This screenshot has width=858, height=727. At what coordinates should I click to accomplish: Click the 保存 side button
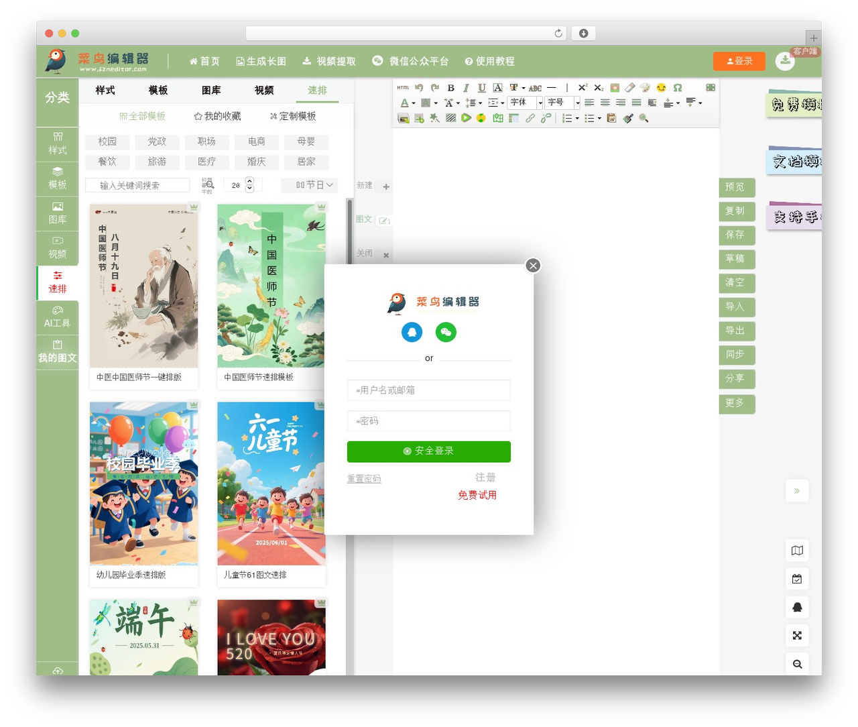click(x=737, y=235)
